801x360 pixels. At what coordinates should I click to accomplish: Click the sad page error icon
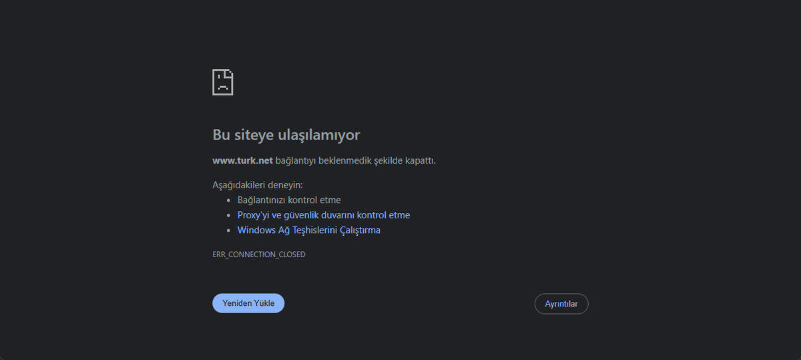pos(222,81)
